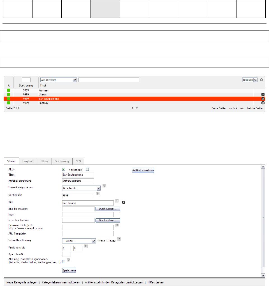Click green active indicator of Uhren row

9,95
